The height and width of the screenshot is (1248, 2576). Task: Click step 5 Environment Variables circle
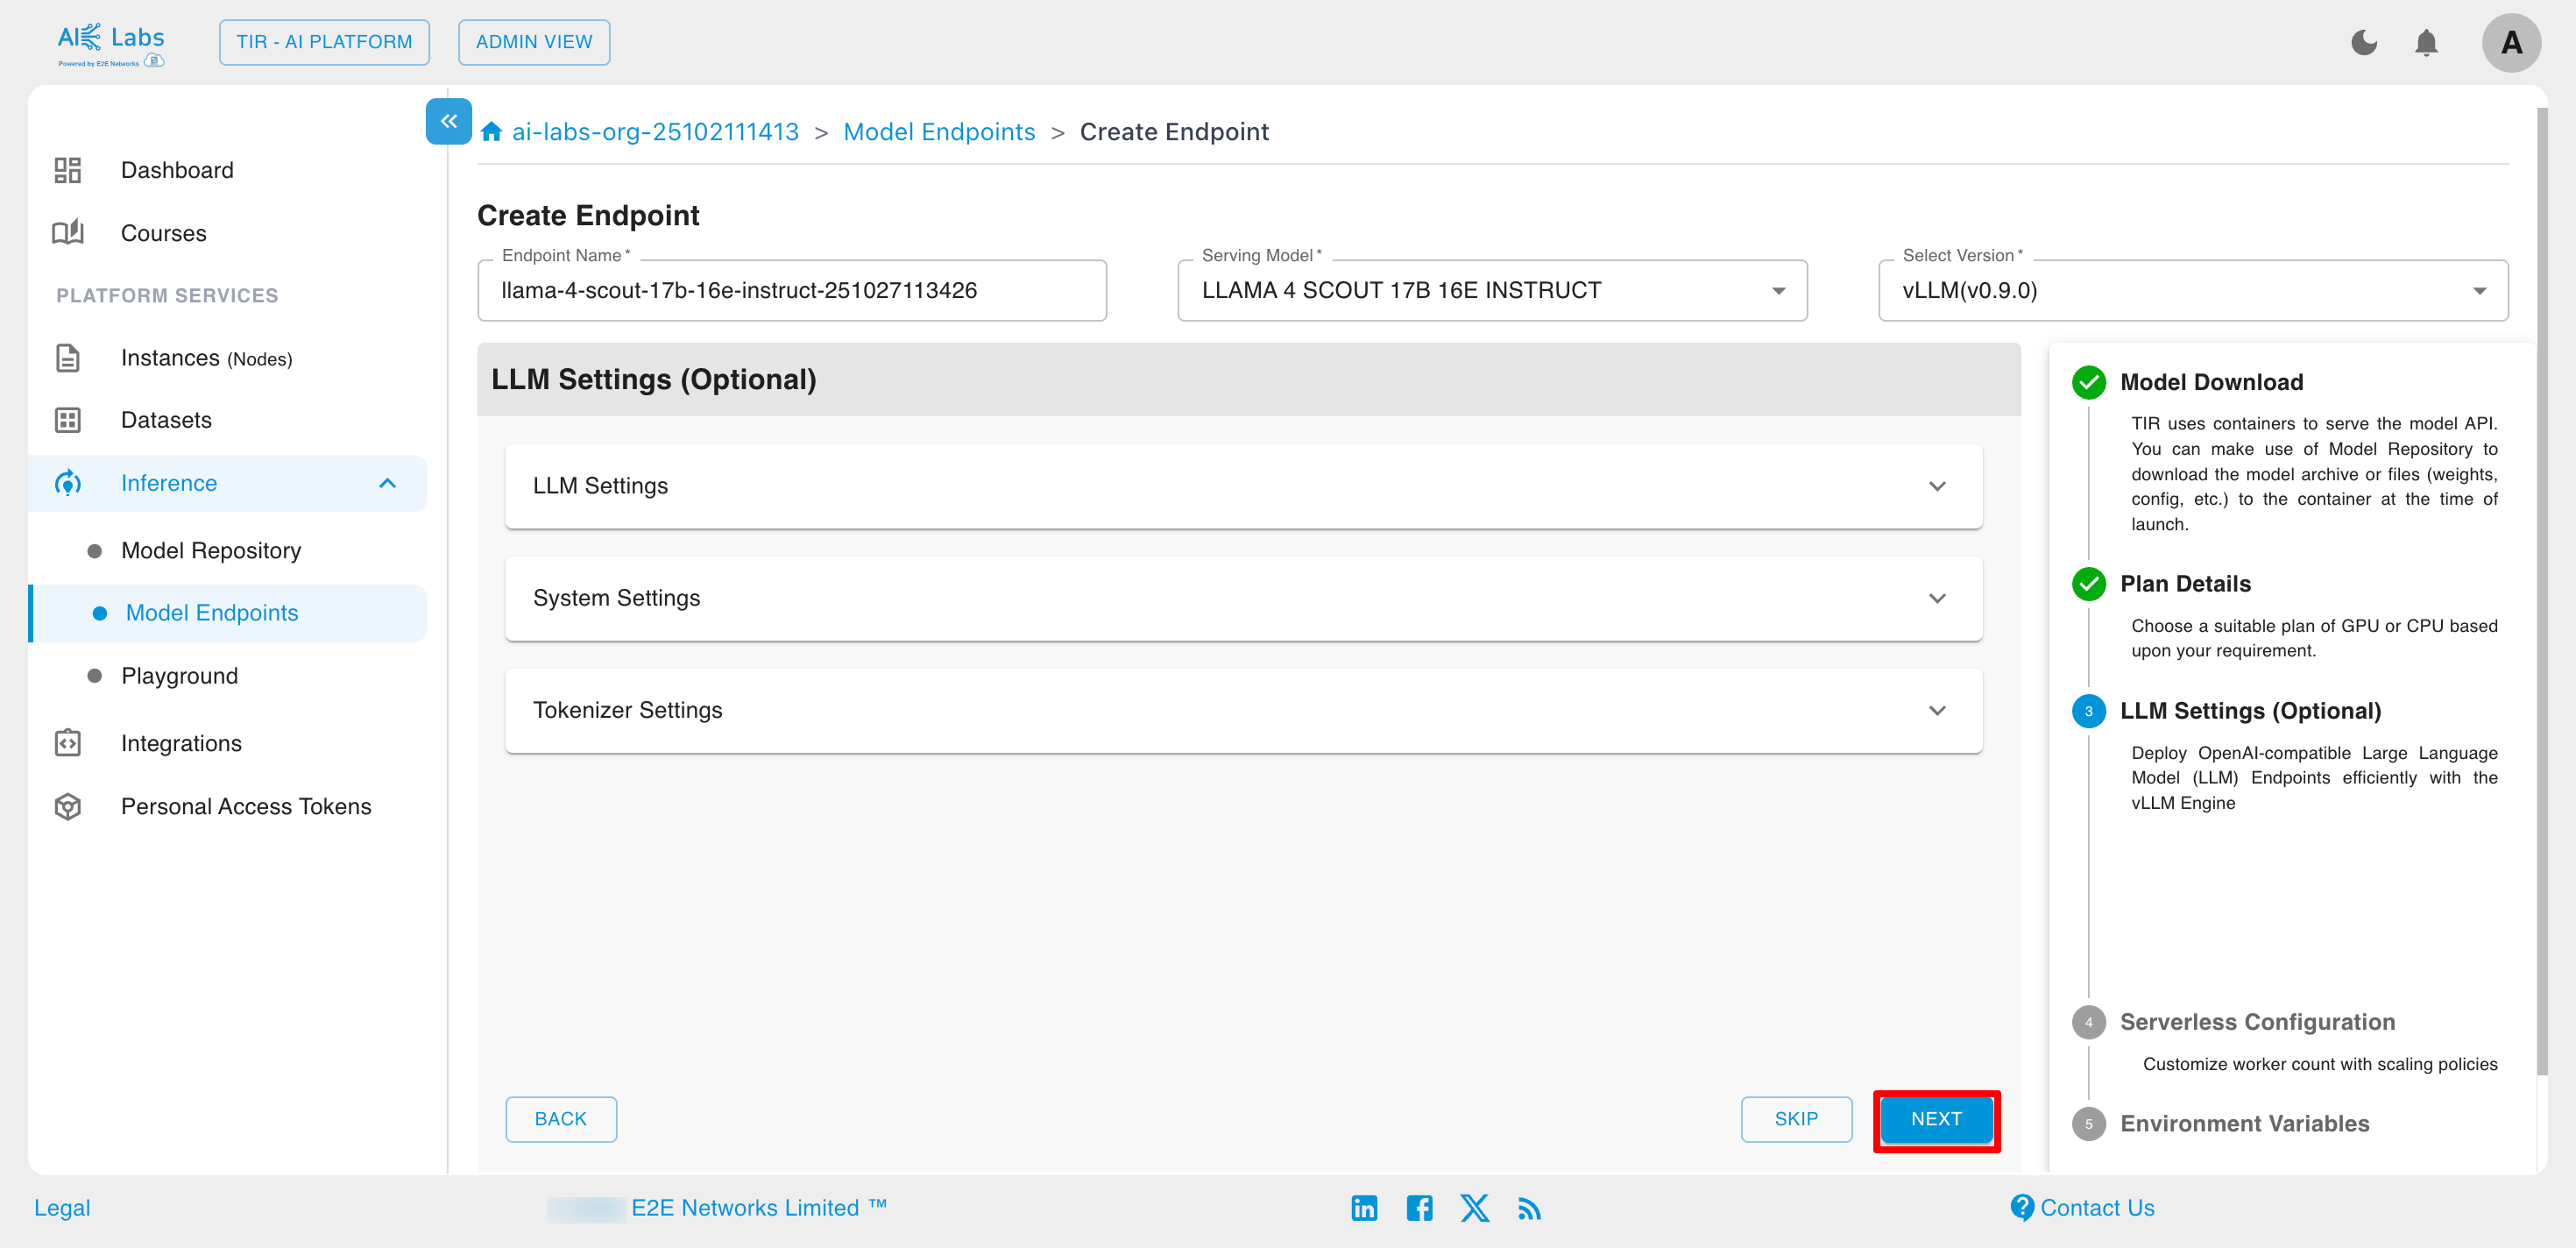coord(2088,1124)
